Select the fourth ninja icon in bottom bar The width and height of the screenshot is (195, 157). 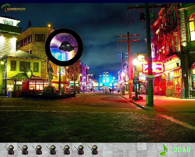[x=52, y=150]
